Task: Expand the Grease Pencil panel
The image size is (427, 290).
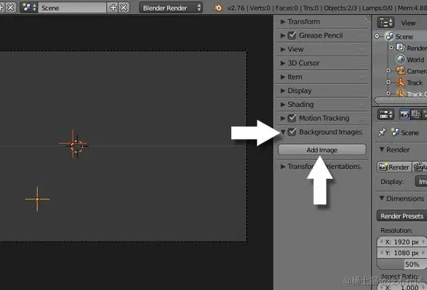Action: click(x=283, y=36)
